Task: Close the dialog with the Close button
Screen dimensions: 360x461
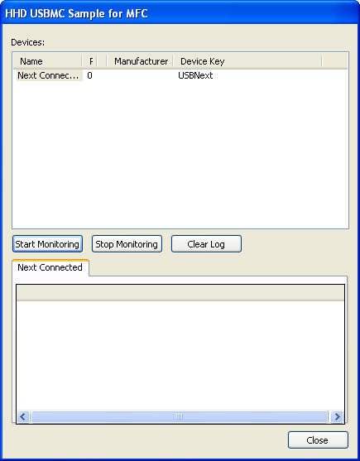Action: tap(318, 439)
